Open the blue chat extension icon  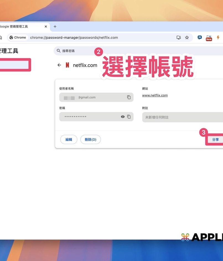199,38
